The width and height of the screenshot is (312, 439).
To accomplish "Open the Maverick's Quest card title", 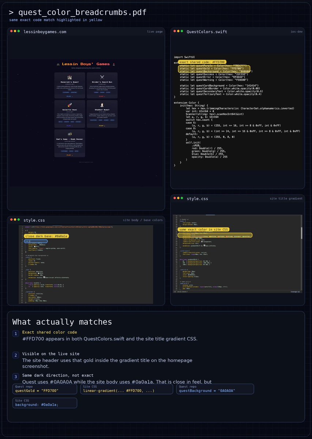I will point(69,82).
